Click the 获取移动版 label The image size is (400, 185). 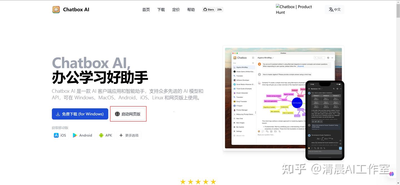coord(60,128)
